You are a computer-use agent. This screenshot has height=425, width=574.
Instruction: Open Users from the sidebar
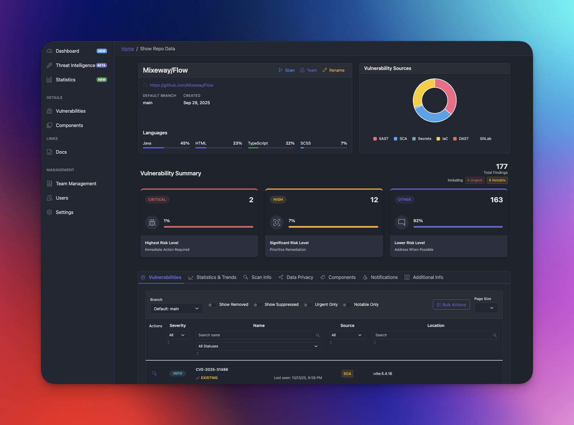(x=50, y=198)
